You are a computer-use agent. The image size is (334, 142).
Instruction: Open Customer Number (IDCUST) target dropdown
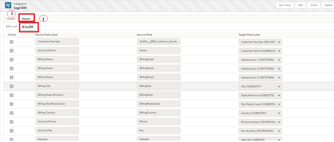(x=260, y=42)
